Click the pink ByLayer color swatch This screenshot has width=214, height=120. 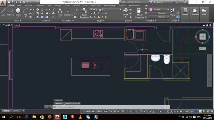151,9
